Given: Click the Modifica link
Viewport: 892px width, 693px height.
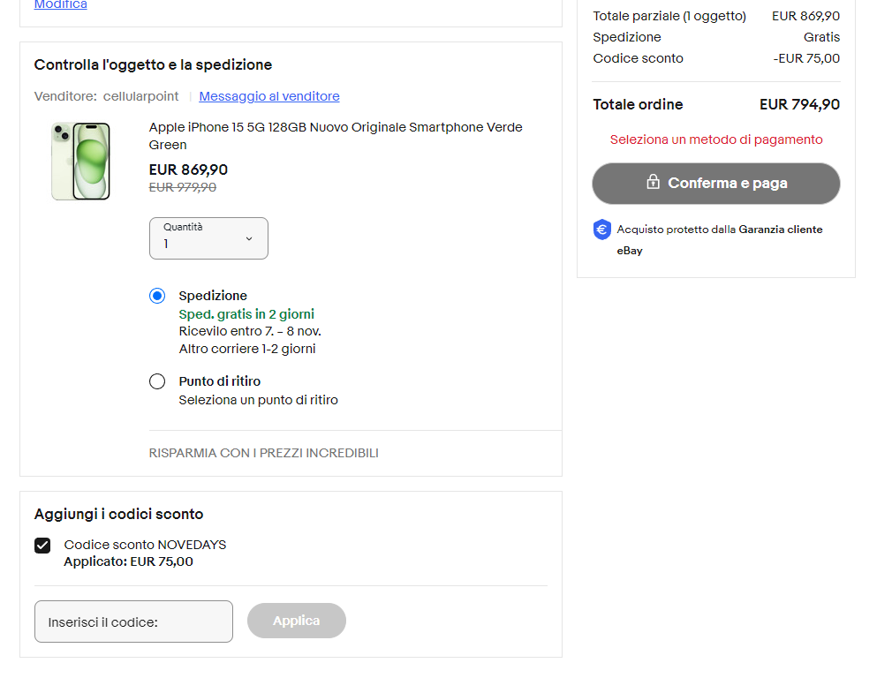Looking at the screenshot, I should tap(60, 4).
